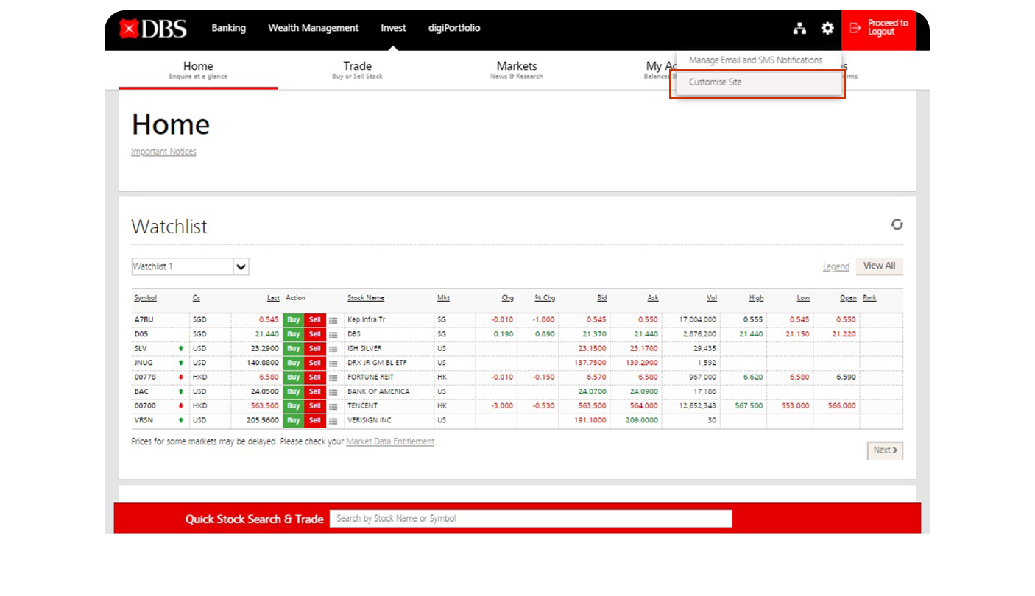Sort by Mkt column header

(x=443, y=298)
